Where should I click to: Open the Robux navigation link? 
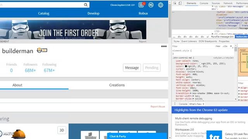pyautogui.click(x=143, y=14)
